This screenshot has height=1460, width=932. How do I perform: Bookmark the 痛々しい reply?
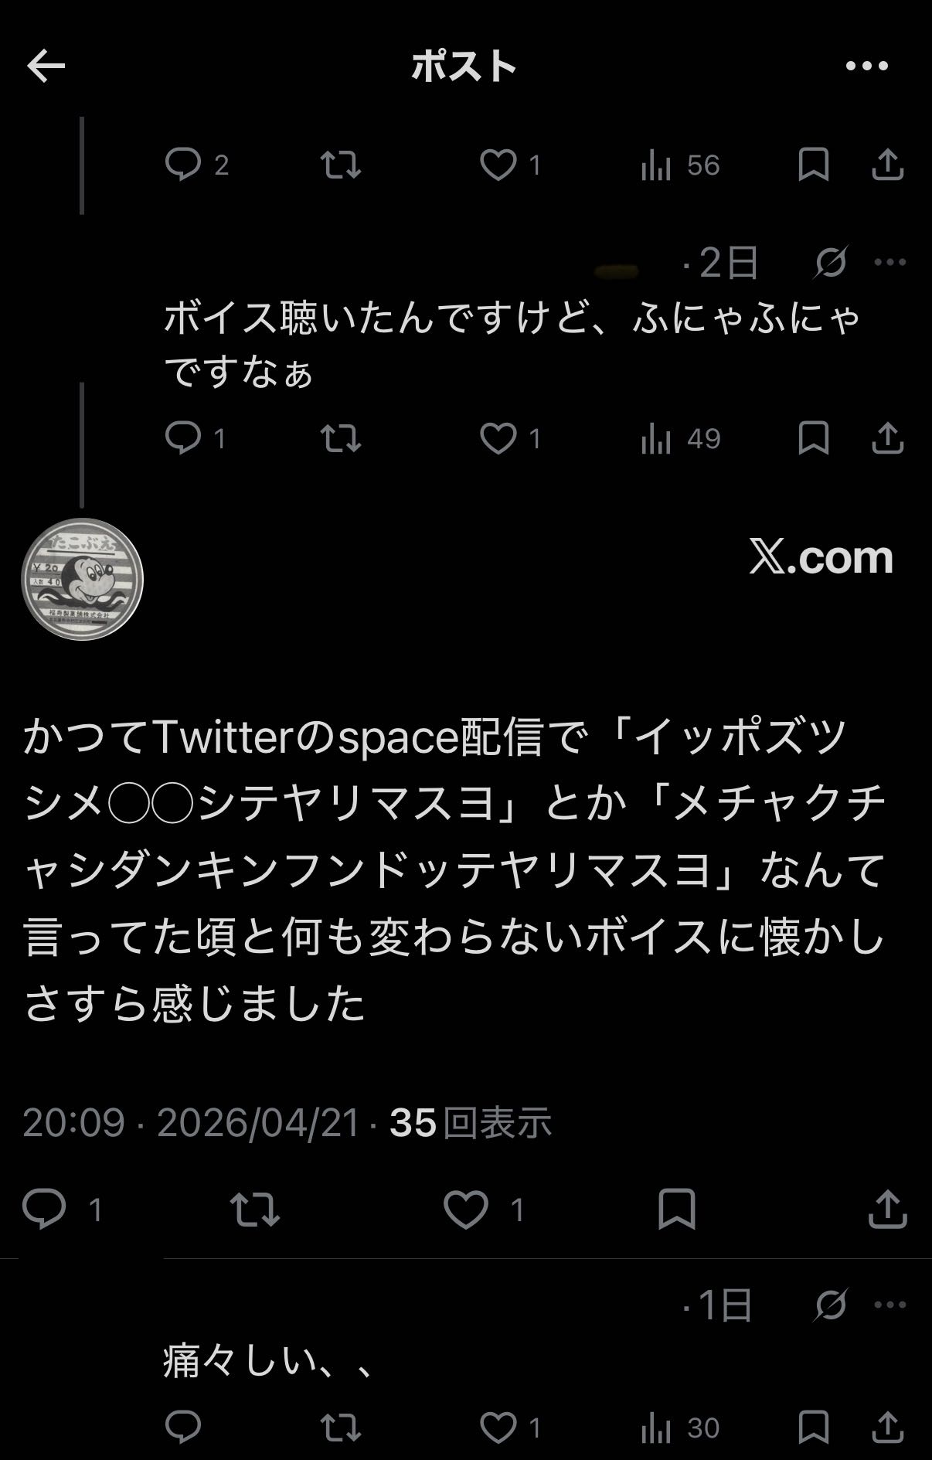tap(813, 1428)
